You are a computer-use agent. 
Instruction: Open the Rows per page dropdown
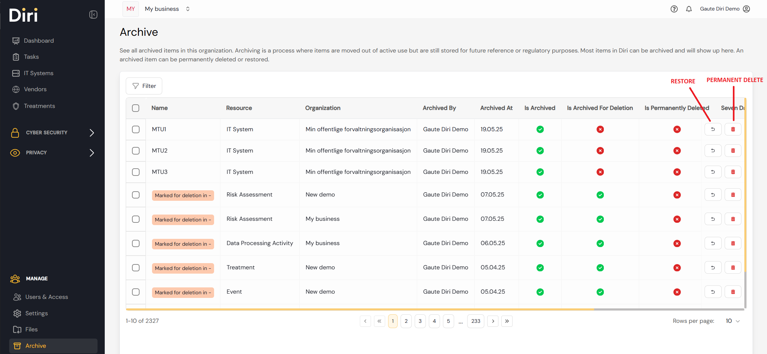point(733,321)
